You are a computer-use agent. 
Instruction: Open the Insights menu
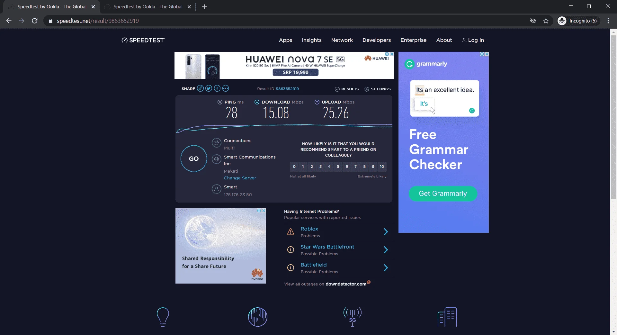(x=312, y=40)
